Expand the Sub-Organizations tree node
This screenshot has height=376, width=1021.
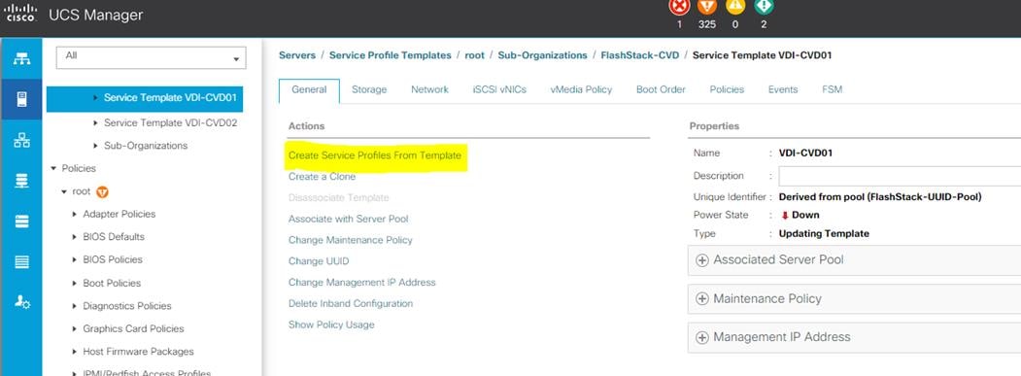96,146
